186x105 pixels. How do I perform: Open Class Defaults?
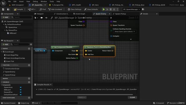pyautogui.click(x=91, y=9)
